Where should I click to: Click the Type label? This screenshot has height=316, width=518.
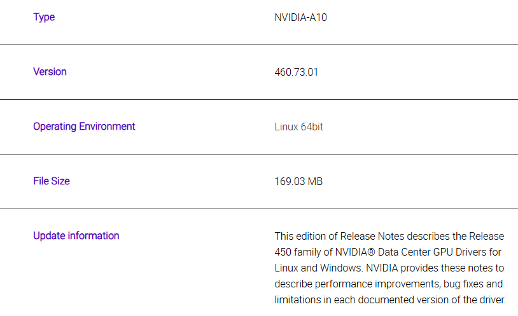click(x=44, y=17)
